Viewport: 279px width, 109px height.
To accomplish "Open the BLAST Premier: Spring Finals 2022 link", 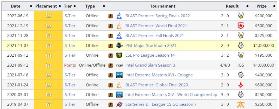I will click(x=157, y=16).
